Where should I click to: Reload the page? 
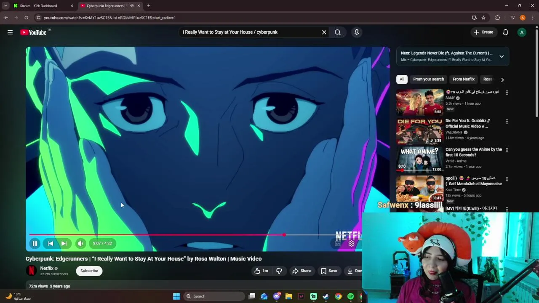tap(26, 18)
